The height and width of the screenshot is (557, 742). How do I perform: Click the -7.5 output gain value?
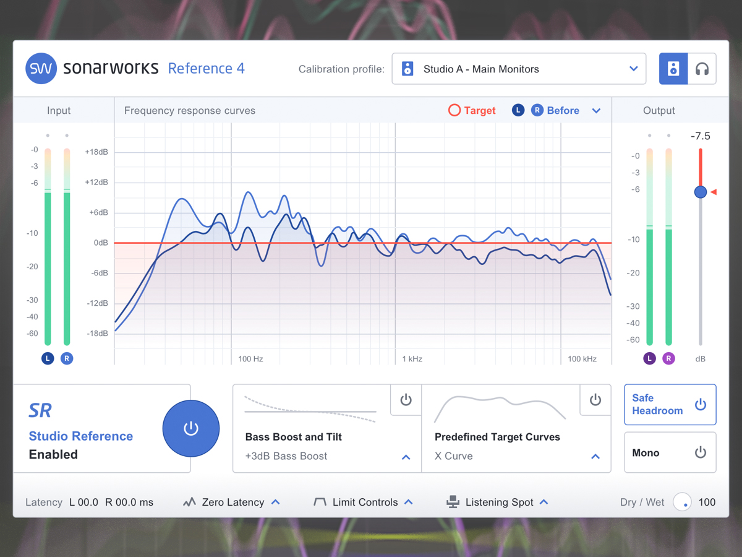(701, 136)
